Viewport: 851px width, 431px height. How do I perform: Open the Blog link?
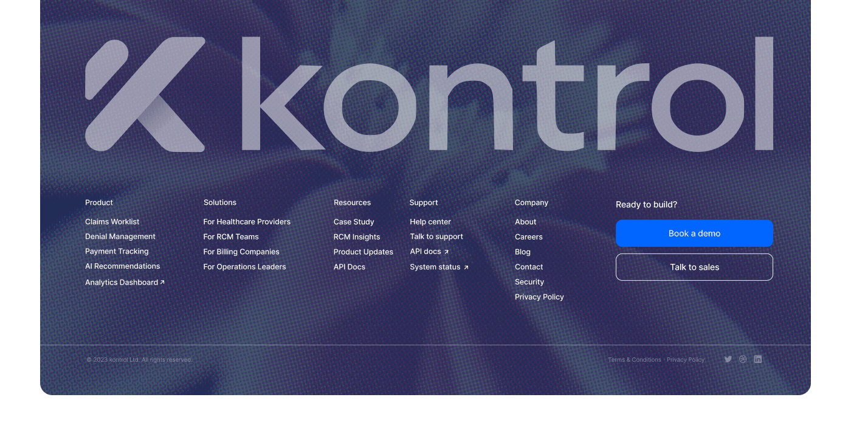523,252
